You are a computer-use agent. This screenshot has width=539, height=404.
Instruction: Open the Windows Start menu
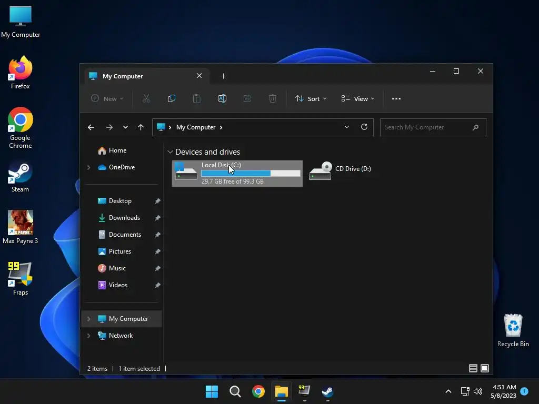[x=212, y=391]
